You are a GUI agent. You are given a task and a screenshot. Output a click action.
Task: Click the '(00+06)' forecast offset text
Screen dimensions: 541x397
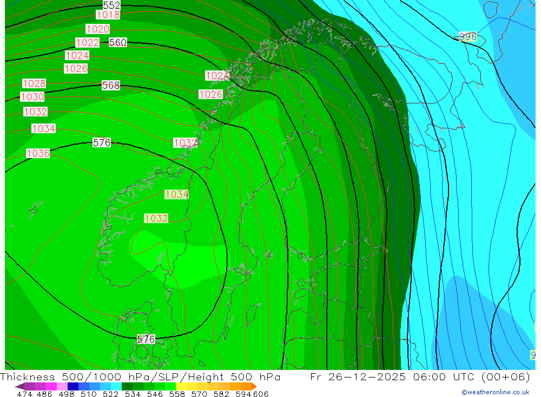pos(505,376)
